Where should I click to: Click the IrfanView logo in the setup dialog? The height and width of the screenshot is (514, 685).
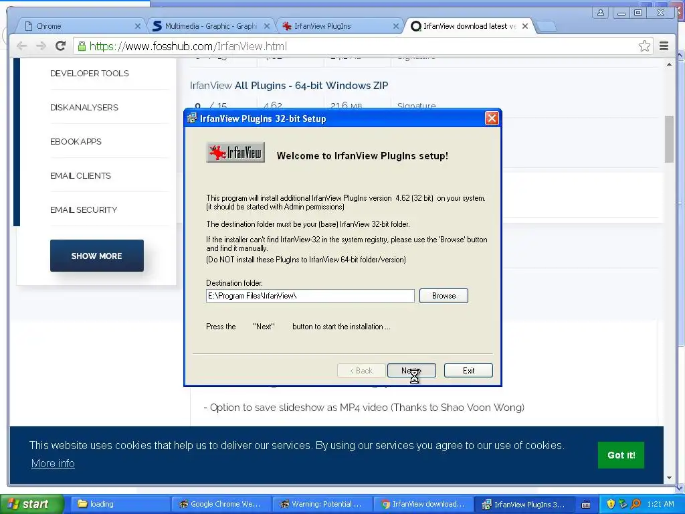click(x=235, y=153)
